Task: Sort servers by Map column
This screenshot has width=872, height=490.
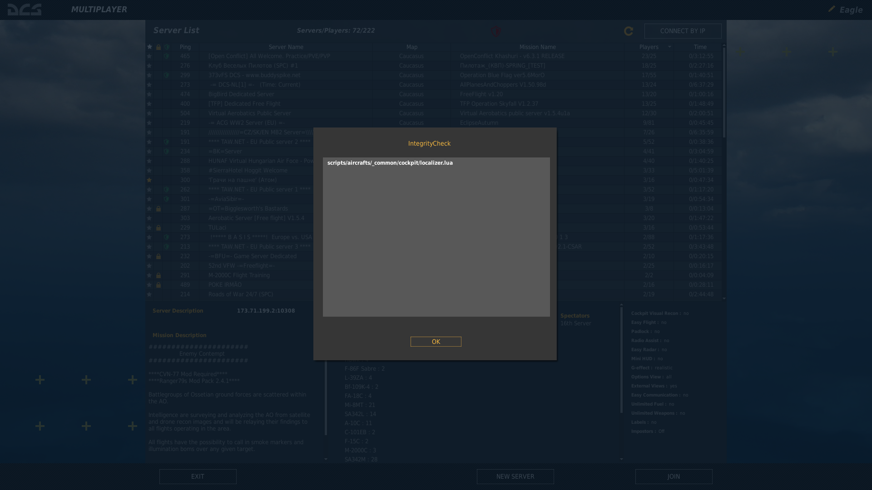Action: pyautogui.click(x=411, y=47)
